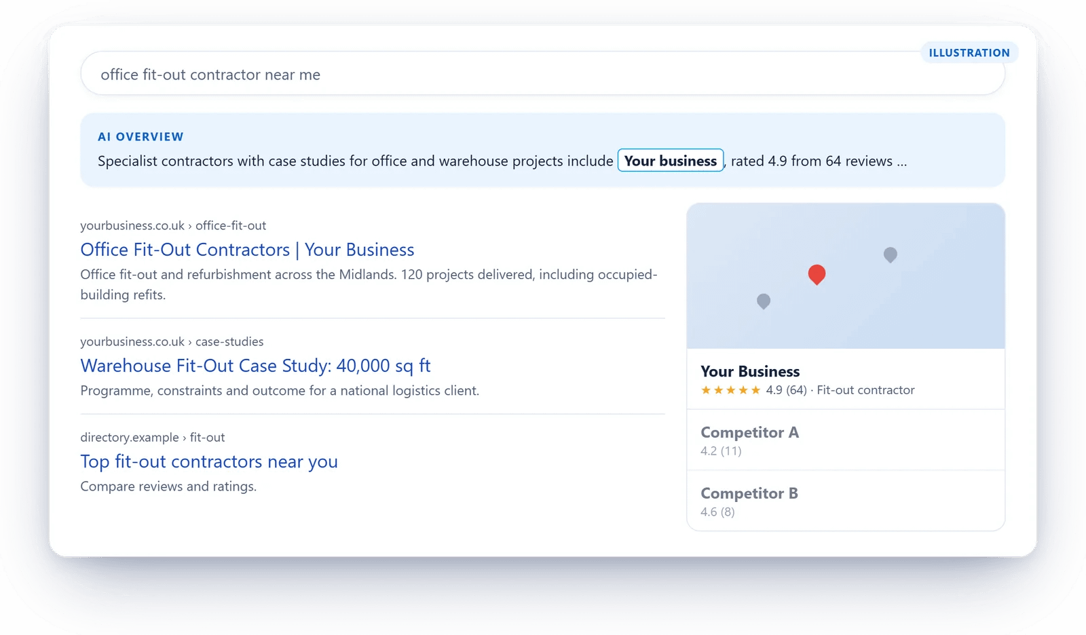Image resolution: width=1086 pixels, height=635 pixels.
Task: Select the Competitor A listing
Action: (x=846, y=440)
